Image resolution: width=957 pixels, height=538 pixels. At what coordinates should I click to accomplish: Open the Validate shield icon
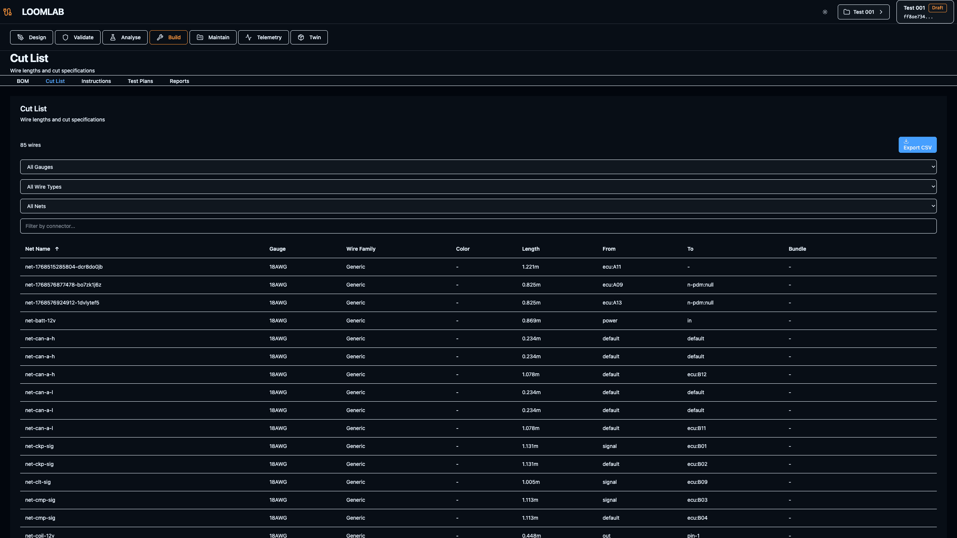point(65,37)
